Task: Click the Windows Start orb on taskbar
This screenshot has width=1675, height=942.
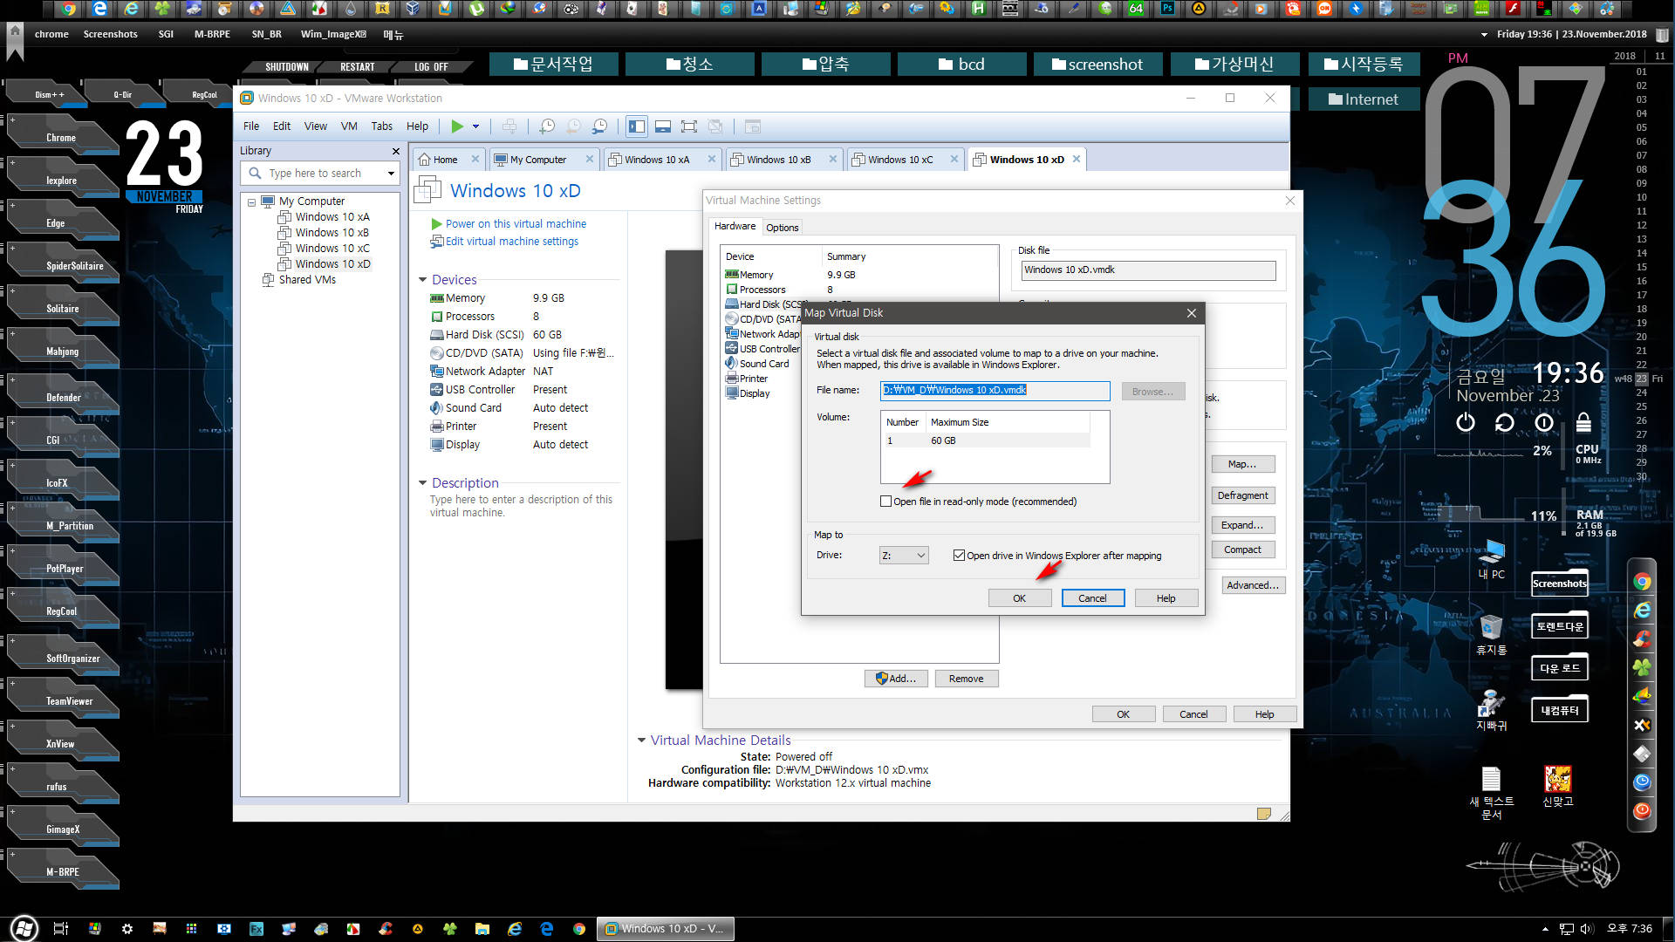Action: (24, 929)
